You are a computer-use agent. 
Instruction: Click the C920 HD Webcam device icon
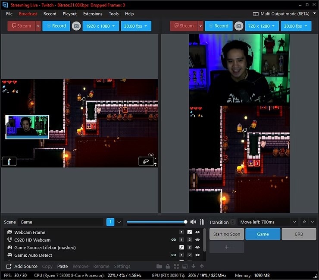coord(9,240)
